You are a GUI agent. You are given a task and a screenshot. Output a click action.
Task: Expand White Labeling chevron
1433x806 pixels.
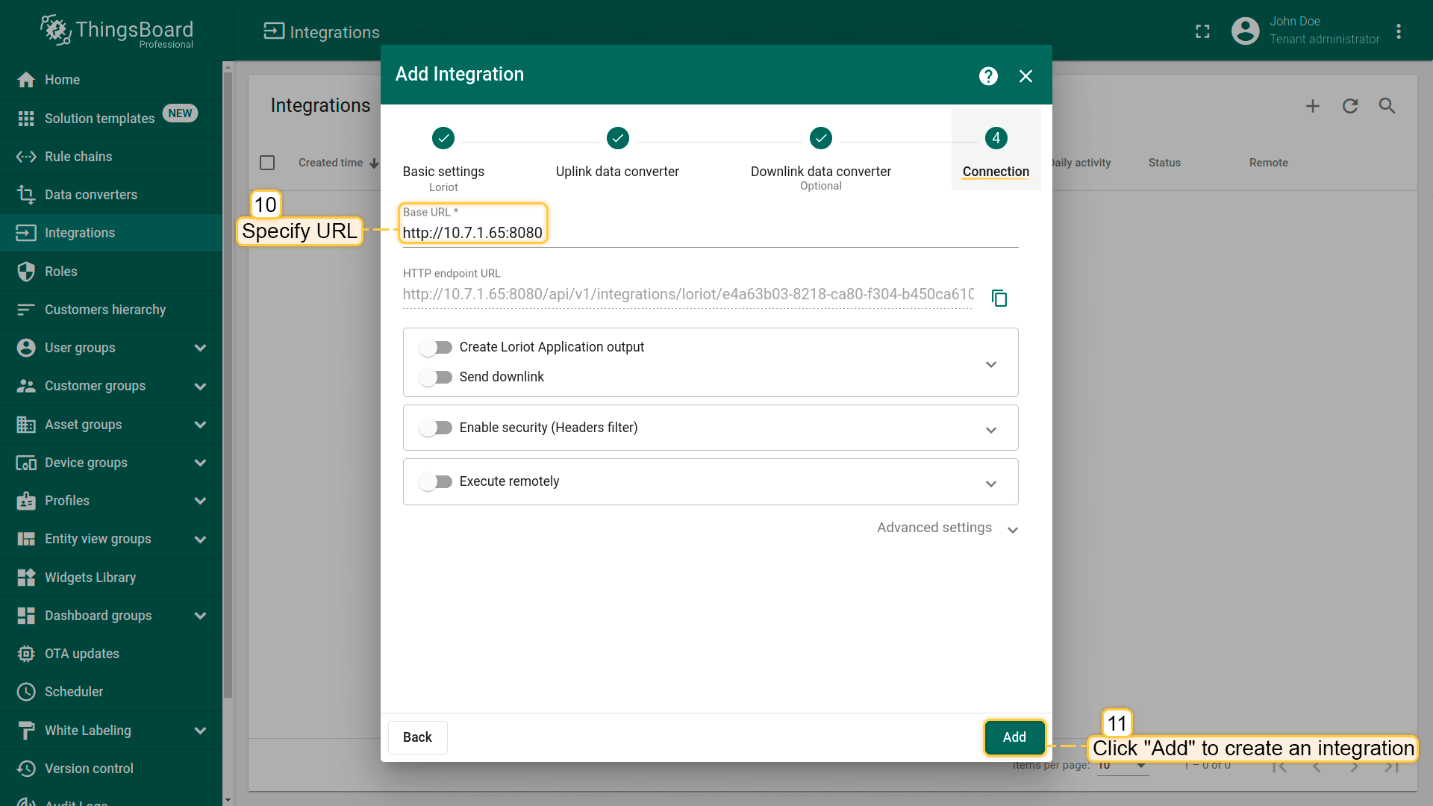tap(200, 731)
